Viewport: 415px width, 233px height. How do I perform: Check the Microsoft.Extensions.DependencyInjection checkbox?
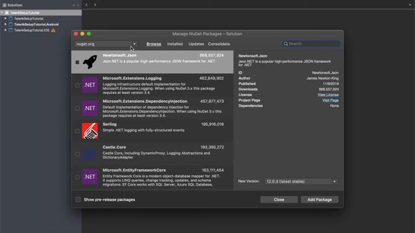point(77,108)
